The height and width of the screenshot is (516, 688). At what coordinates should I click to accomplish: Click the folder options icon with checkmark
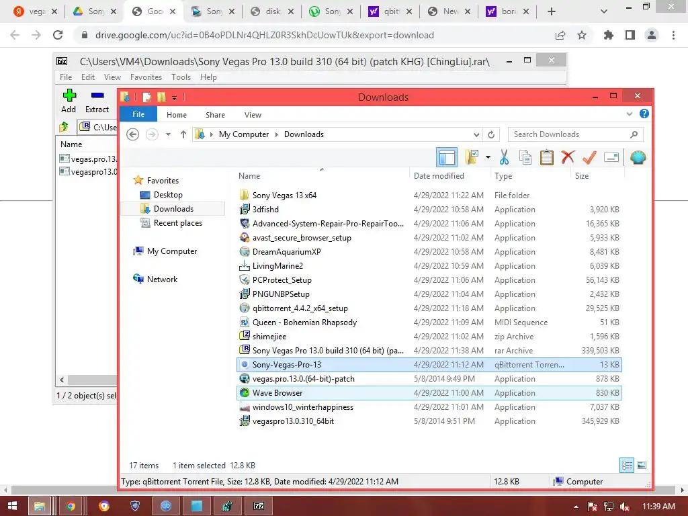coord(472,157)
